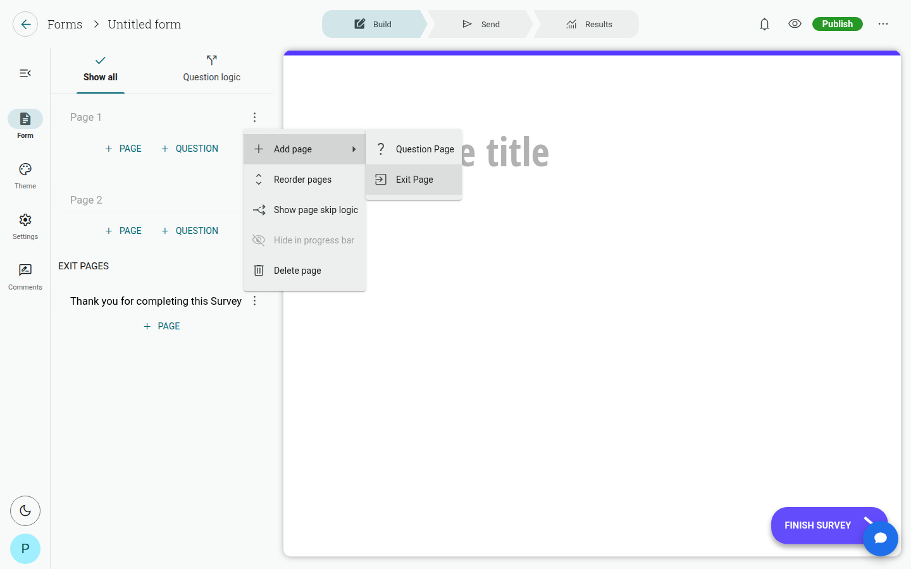Select the Untitled form title
Image resolution: width=911 pixels, height=569 pixels.
[x=144, y=24]
